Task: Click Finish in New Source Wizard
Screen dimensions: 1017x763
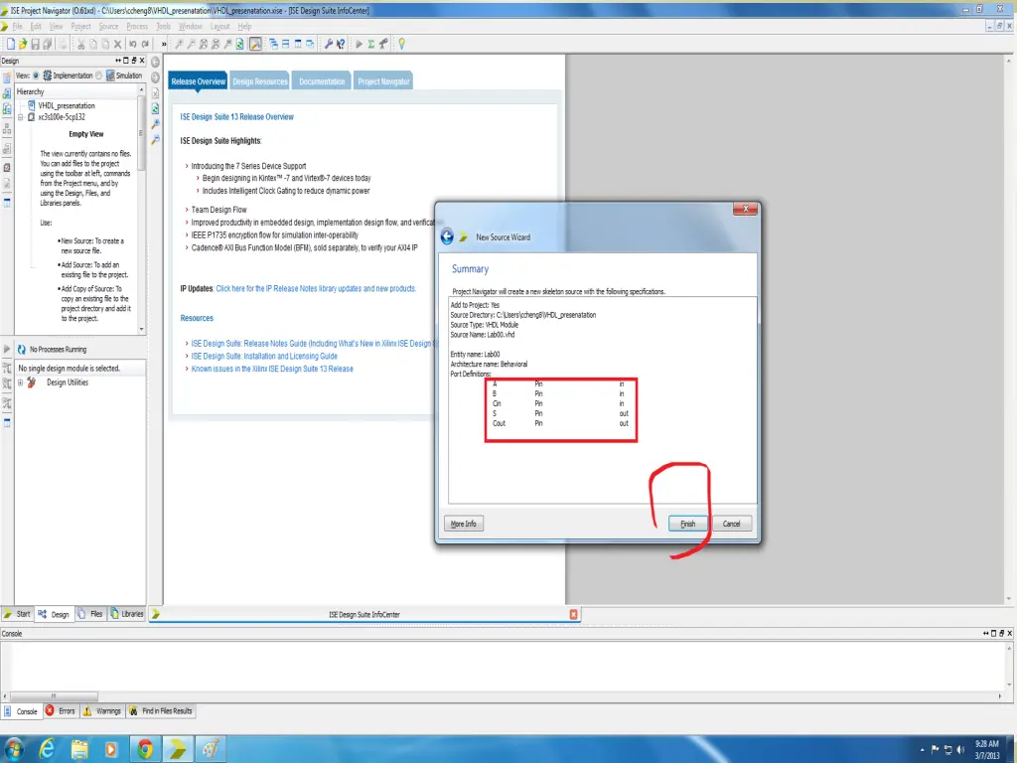Action: point(687,524)
